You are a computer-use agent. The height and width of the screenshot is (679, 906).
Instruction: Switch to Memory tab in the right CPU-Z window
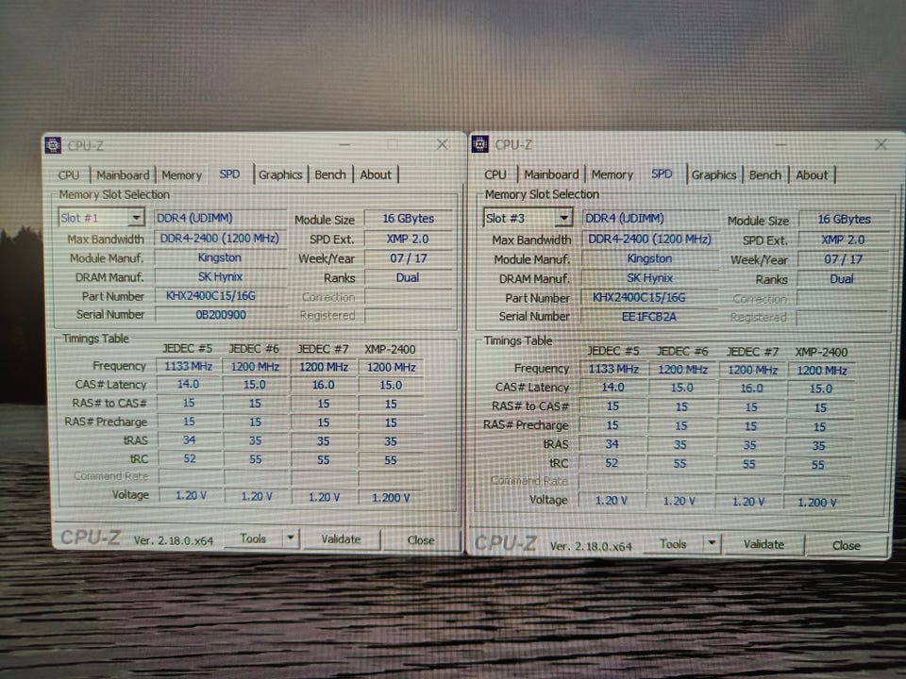coord(612,174)
